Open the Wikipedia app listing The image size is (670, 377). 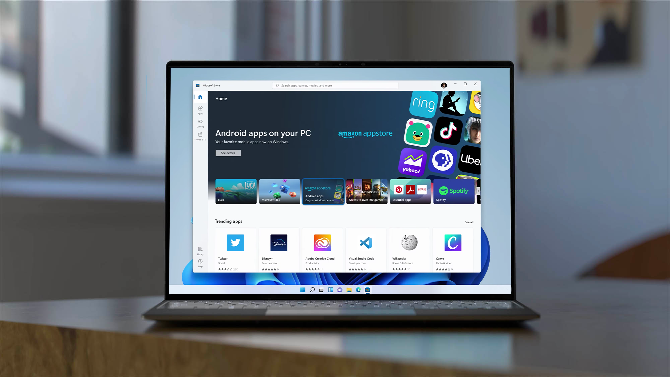[x=409, y=249]
